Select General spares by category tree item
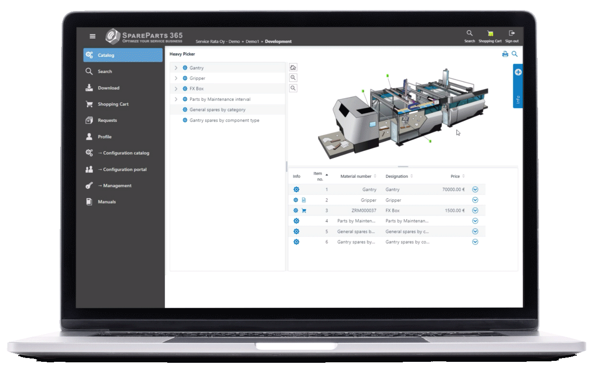594x380 pixels. point(217,110)
